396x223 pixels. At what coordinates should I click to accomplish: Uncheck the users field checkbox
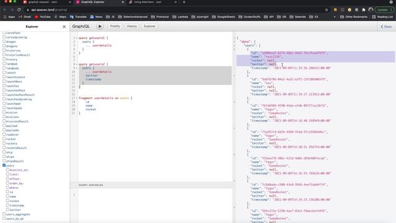click(4, 165)
